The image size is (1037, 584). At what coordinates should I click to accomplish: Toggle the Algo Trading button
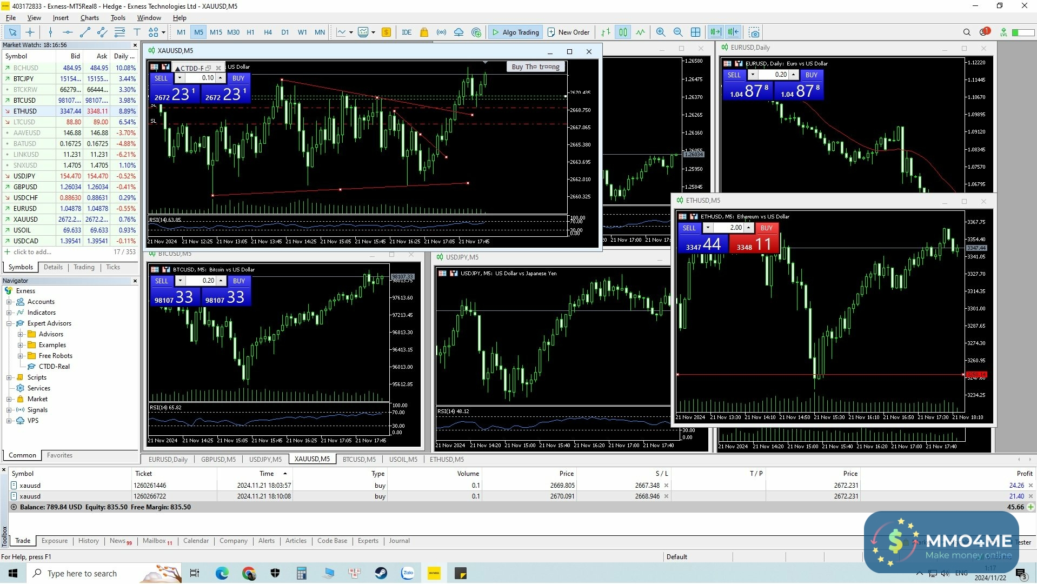point(515,32)
